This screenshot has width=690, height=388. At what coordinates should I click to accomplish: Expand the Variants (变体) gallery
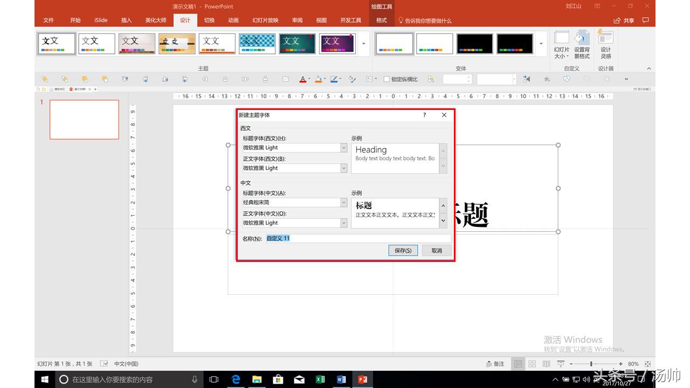tap(541, 44)
